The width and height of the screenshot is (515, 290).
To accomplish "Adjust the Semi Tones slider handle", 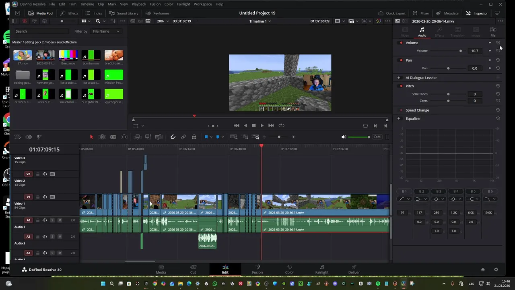I will [x=448, y=94].
